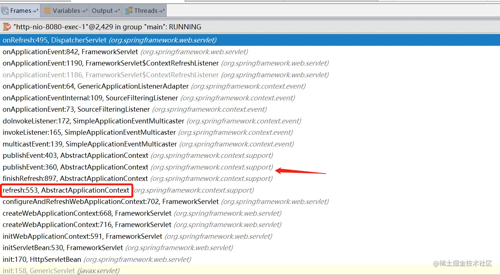Open the Output tab
The width and height of the screenshot is (500, 275).
click(x=105, y=11)
